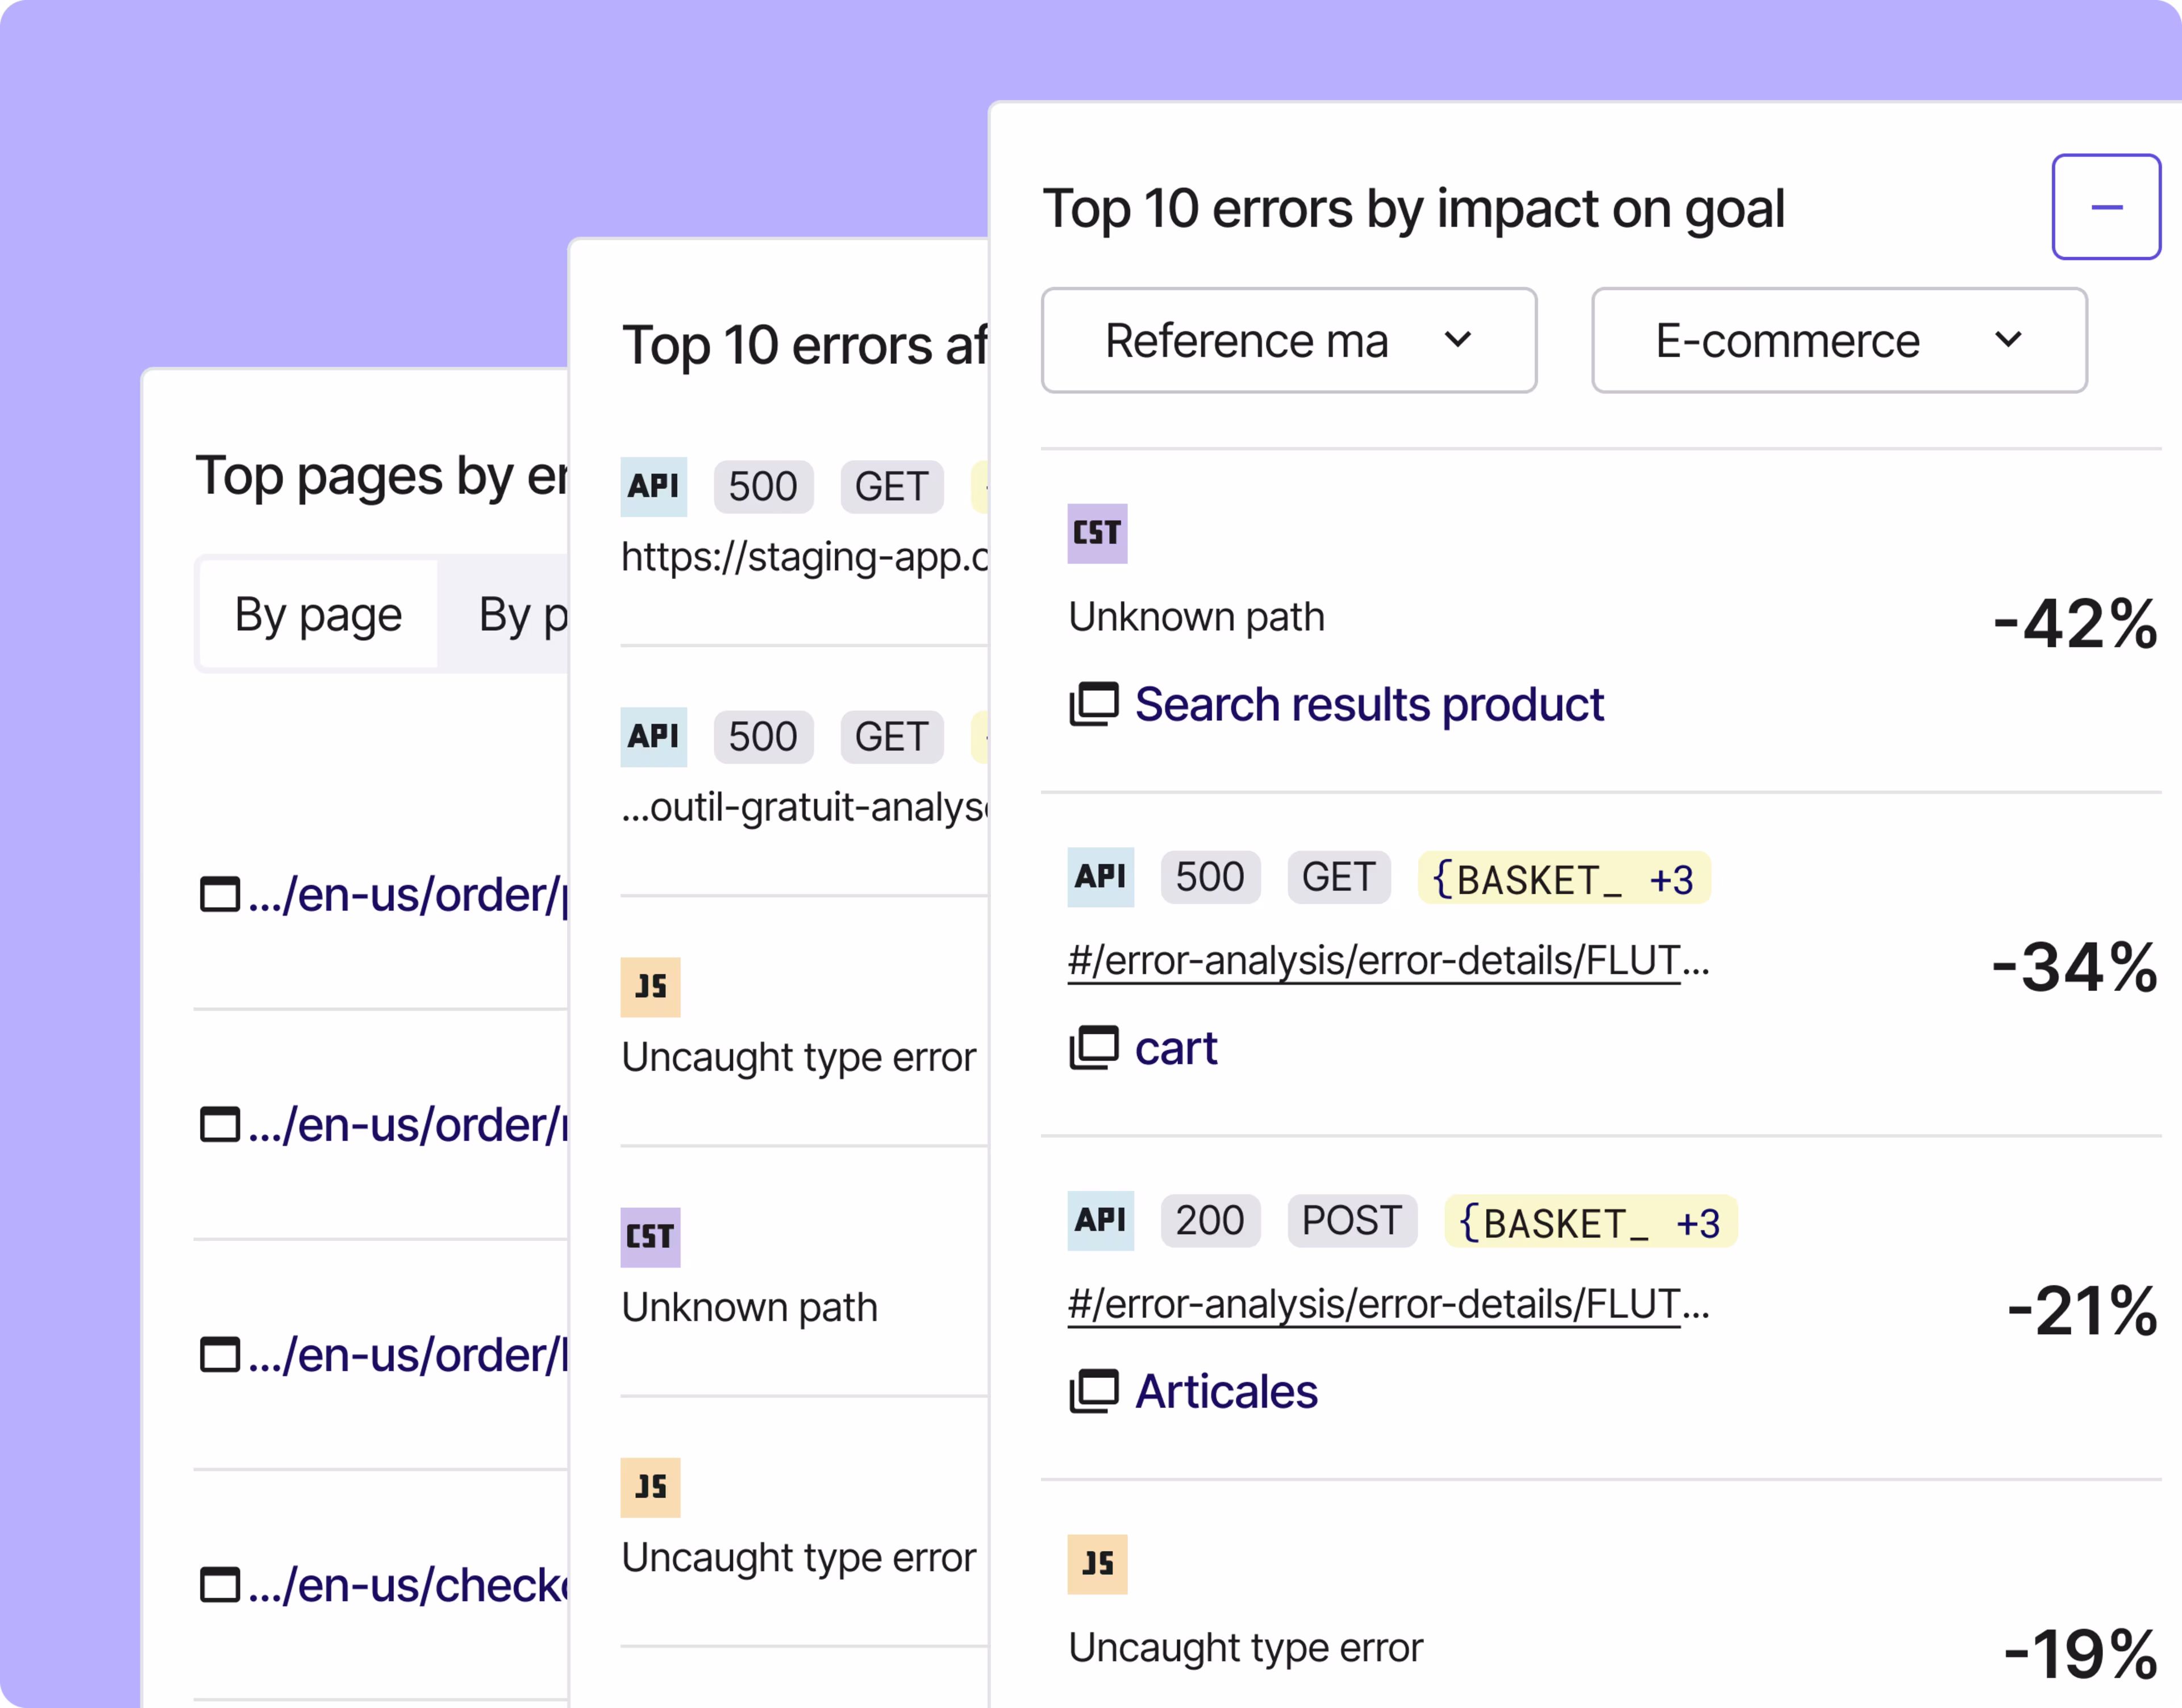
Task: Click window icon of second en-us/order row
Action: pos(219,1124)
